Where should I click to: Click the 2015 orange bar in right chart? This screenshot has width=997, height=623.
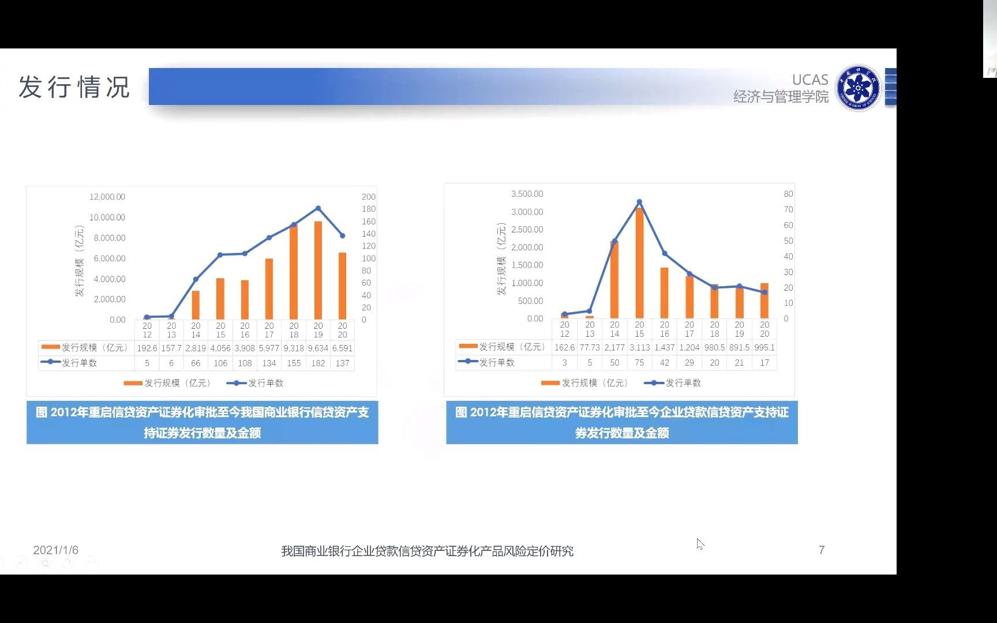pos(639,263)
